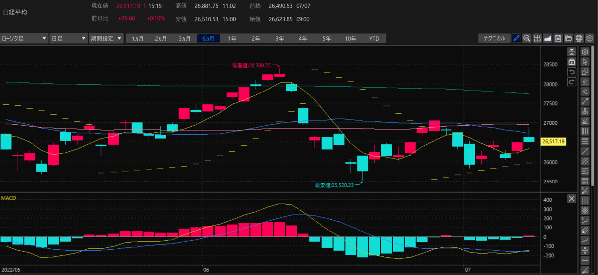Screen dimensions: 598x275
Task: Select the YTD period tab
Action: click(374, 38)
